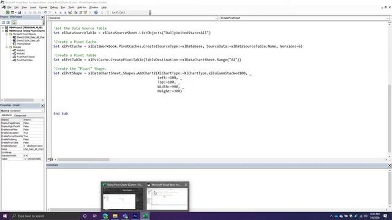Click the taskbar search box
The width and height of the screenshot is (392, 220).
(x=45, y=216)
